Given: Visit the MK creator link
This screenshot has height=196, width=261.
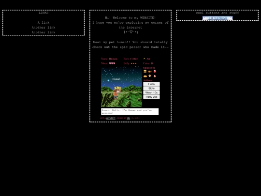Looking at the screenshot, I should tap(129, 118).
